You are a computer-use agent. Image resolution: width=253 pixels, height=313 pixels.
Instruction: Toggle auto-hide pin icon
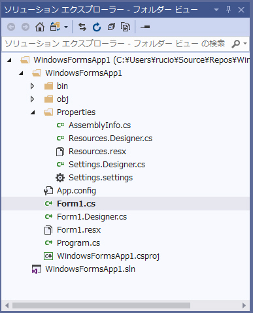[x=228, y=10]
